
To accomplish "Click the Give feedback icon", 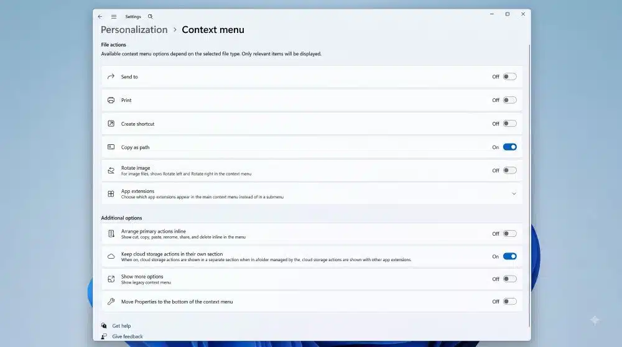I will click(104, 336).
